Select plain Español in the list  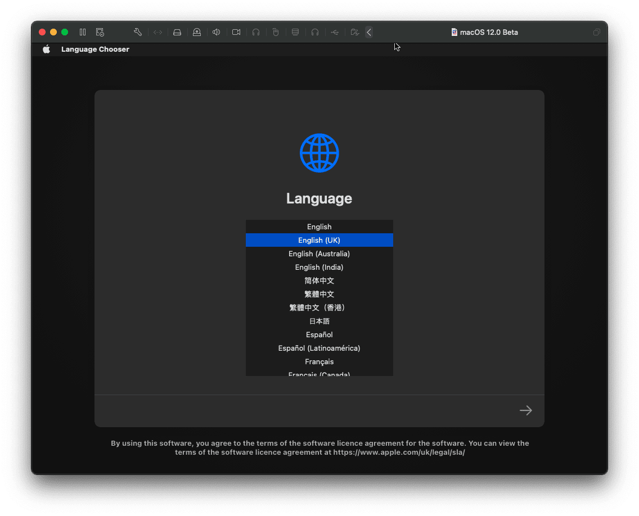(x=319, y=335)
